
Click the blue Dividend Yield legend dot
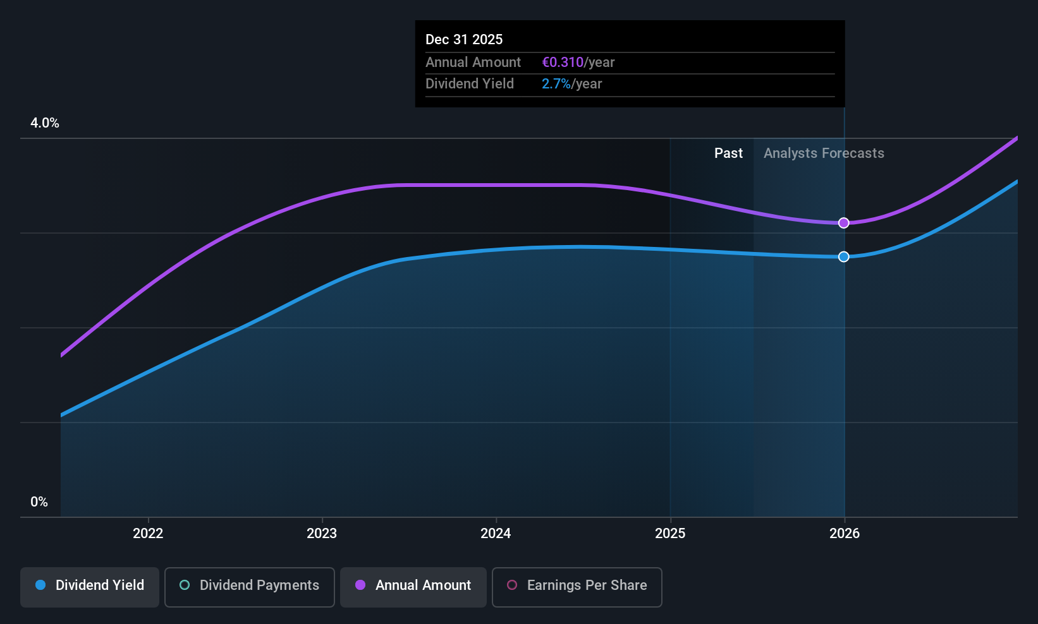(x=40, y=585)
